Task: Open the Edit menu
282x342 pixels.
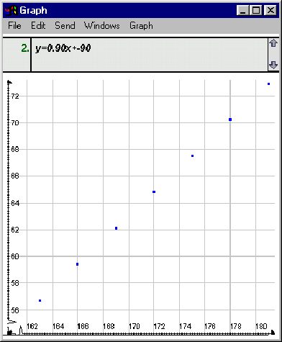Action: pos(38,25)
